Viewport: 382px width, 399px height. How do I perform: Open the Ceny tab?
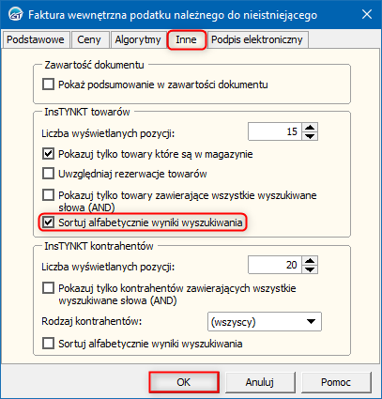tap(89, 39)
